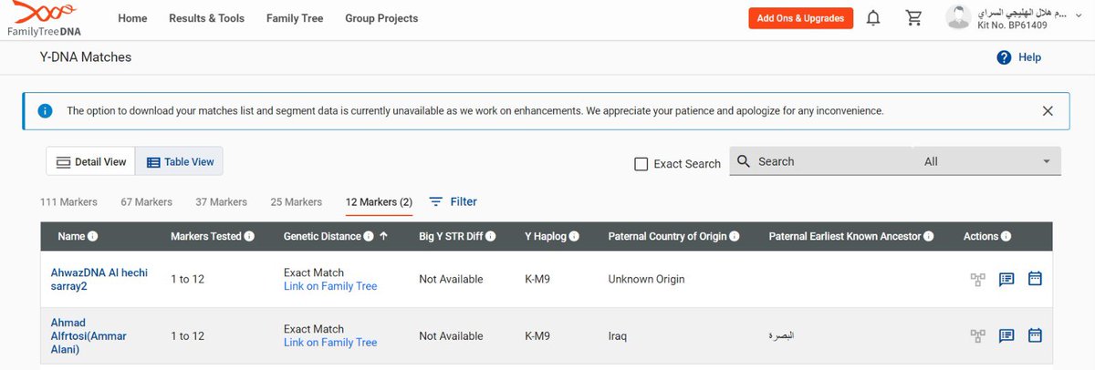Switch to Detail View
The height and width of the screenshot is (370, 1095).
click(91, 161)
